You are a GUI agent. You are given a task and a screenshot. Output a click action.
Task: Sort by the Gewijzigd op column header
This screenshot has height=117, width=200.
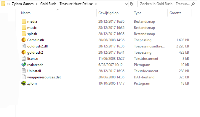tap(108, 13)
